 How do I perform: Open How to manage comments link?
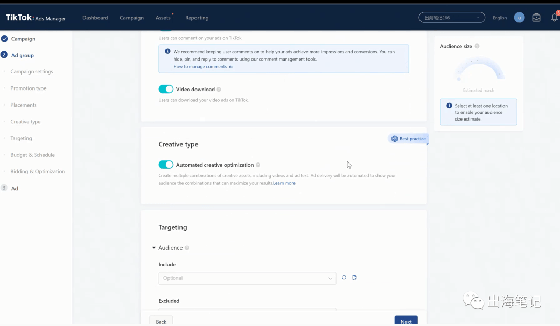coord(200,67)
